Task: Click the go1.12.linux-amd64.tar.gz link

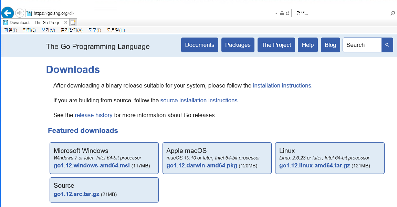Action: [x=314, y=166]
